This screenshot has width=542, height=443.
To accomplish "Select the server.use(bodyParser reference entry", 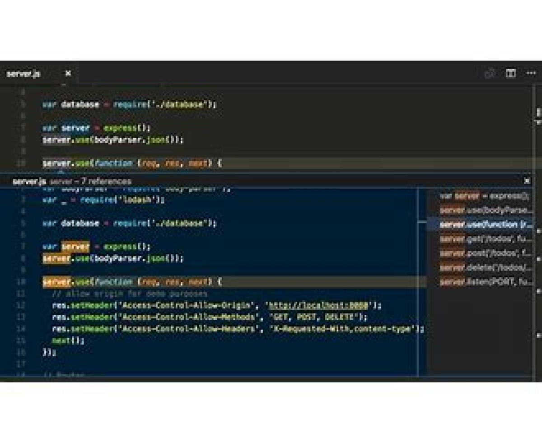I will point(486,210).
